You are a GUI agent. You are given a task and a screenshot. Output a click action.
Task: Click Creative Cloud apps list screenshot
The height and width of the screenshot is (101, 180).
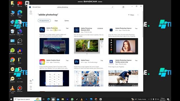[54, 78]
